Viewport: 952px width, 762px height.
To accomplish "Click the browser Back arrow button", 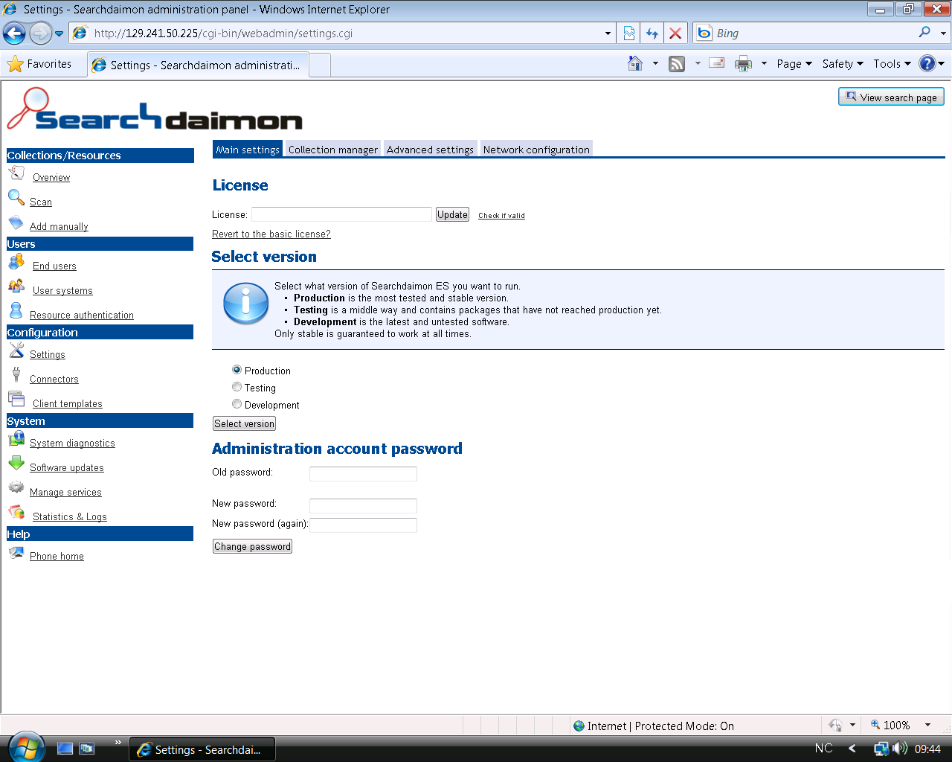I will point(14,33).
